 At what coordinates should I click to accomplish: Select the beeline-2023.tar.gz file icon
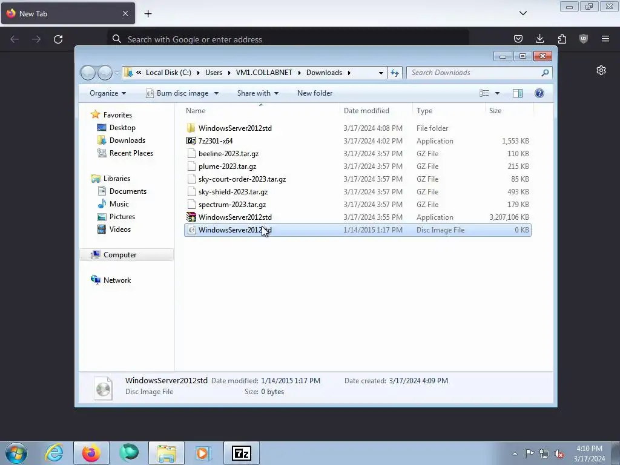(x=191, y=153)
